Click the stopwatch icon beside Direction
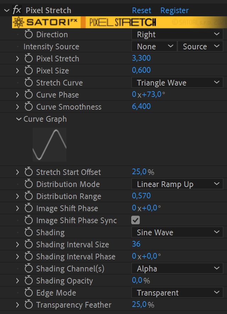This screenshot has height=314, width=227. (x=29, y=34)
